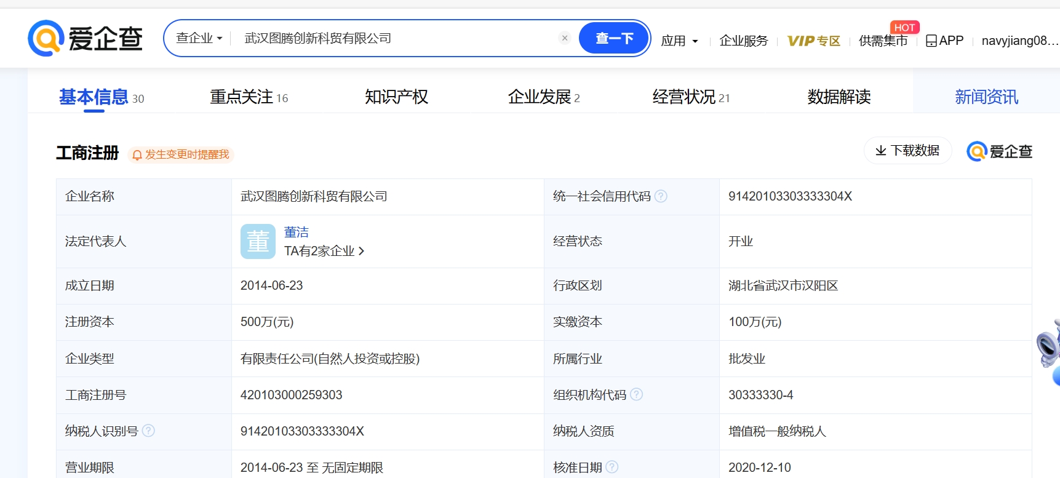Viewport: 1060px width, 478px height.
Task: Select the 成立日期 value 2014-06-23
Action: (x=272, y=285)
